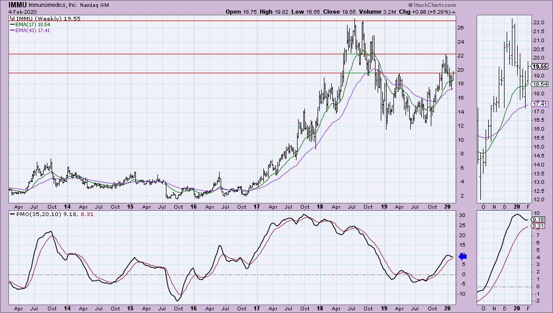The height and width of the screenshot is (313, 553).
Task: Click the High 19.82 value
Action: (x=274, y=12)
